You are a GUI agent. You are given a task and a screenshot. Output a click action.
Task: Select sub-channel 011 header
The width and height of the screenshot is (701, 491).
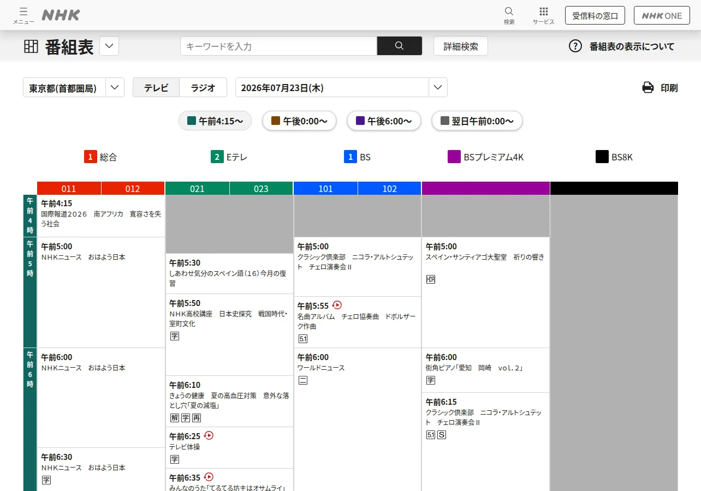click(x=69, y=188)
